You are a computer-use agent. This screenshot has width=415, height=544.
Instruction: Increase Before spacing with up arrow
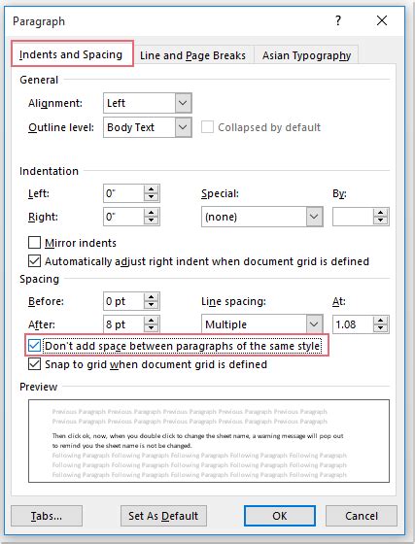[x=152, y=296]
